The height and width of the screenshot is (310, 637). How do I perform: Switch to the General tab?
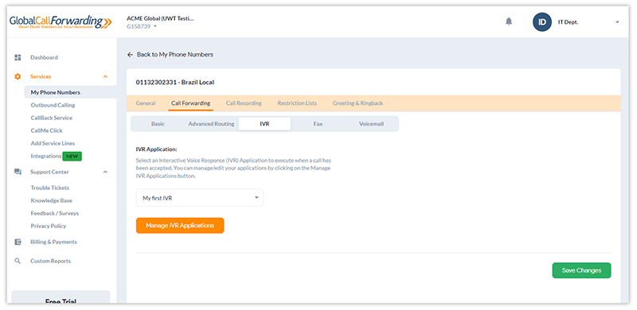click(x=146, y=103)
